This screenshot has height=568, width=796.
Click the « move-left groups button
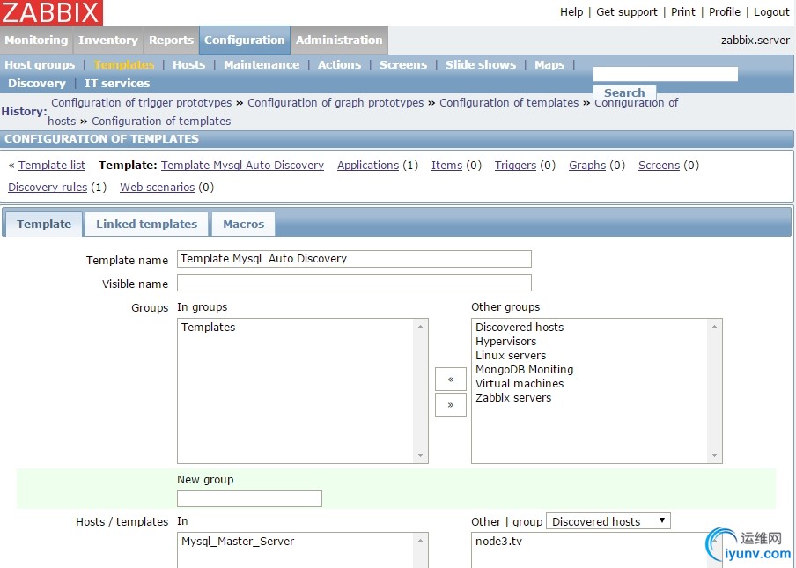click(x=451, y=380)
